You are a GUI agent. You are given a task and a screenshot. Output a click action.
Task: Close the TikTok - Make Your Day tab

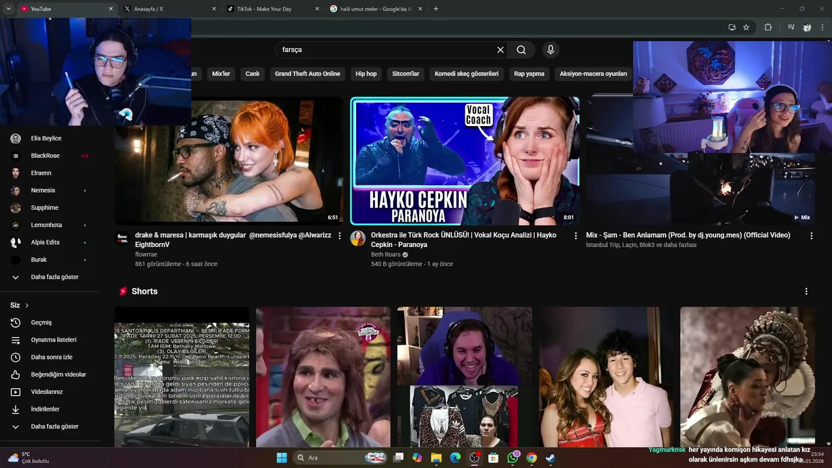317,9
